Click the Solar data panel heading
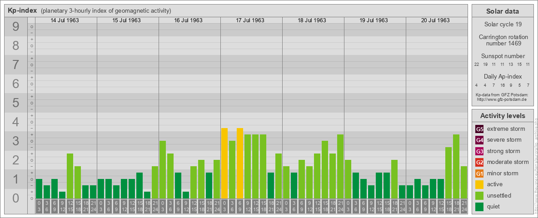This screenshot has width=538, height=218. point(502,11)
